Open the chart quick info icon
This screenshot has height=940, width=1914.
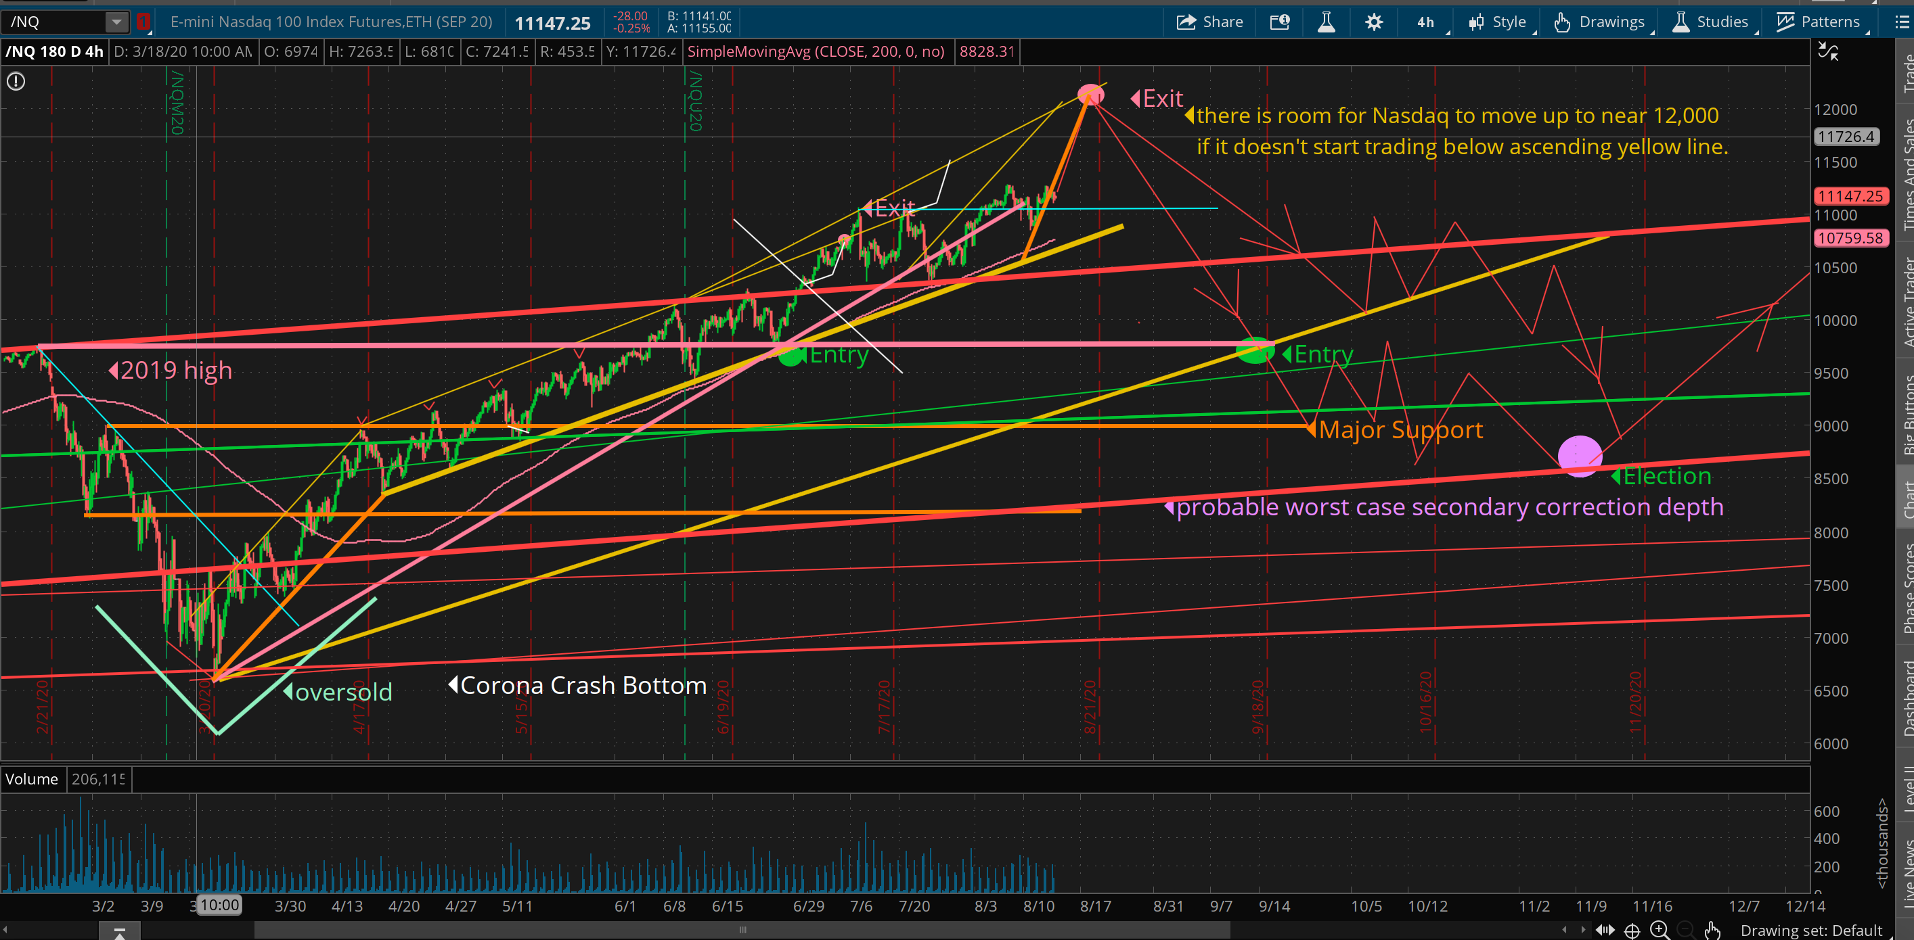point(1279,22)
